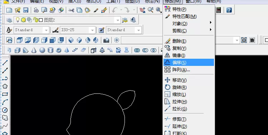Open the redo history dropdown arrow

point(134,10)
